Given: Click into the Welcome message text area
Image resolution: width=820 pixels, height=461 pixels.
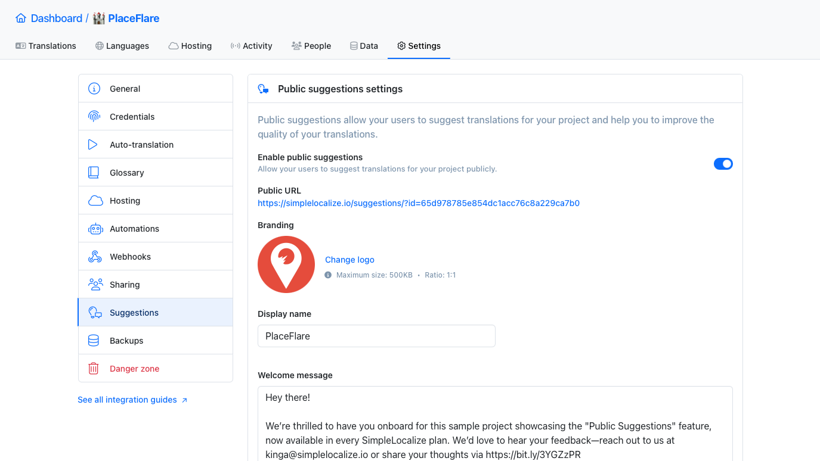Looking at the screenshot, I should [495, 423].
